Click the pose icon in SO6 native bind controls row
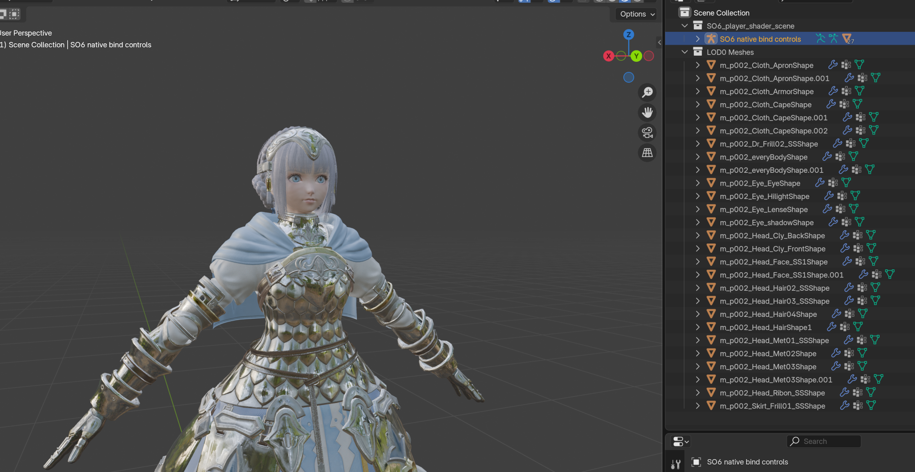Image resolution: width=915 pixels, height=472 pixels. (820, 39)
